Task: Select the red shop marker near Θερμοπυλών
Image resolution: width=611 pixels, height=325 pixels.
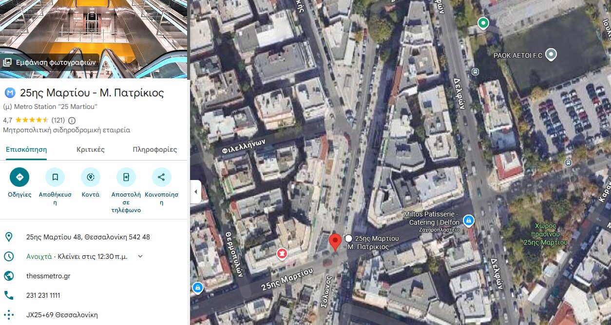Action: pyautogui.click(x=282, y=253)
